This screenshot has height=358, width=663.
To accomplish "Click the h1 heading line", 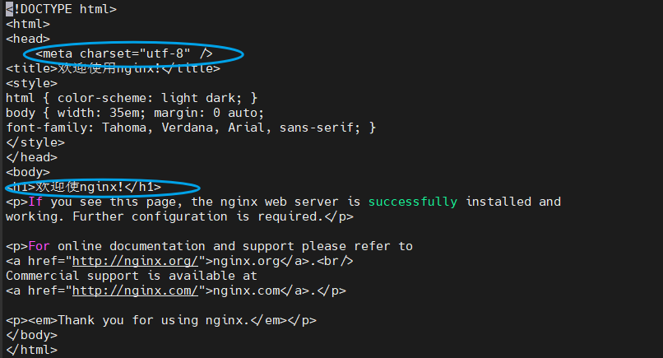I will [x=84, y=187].
